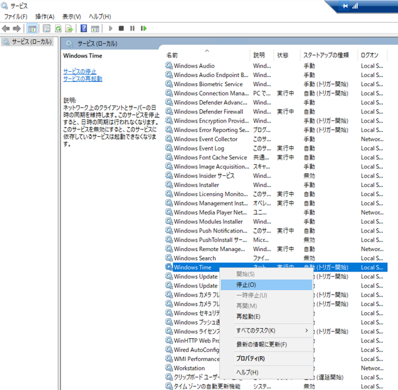Select the Windows Encryption Provid... service
The height and width of the screenshot is (390, 398).
[x=276, y=121]
